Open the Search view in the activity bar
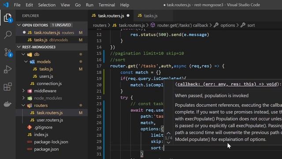 point(8,34)
